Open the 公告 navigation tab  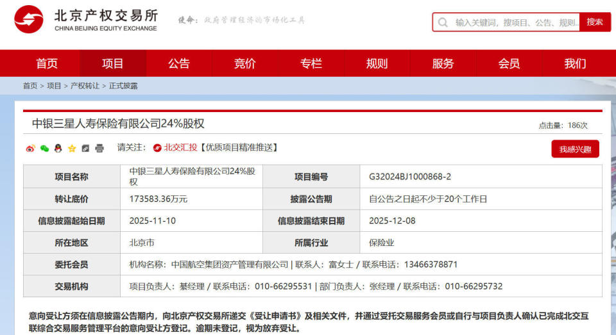[179, 63]
